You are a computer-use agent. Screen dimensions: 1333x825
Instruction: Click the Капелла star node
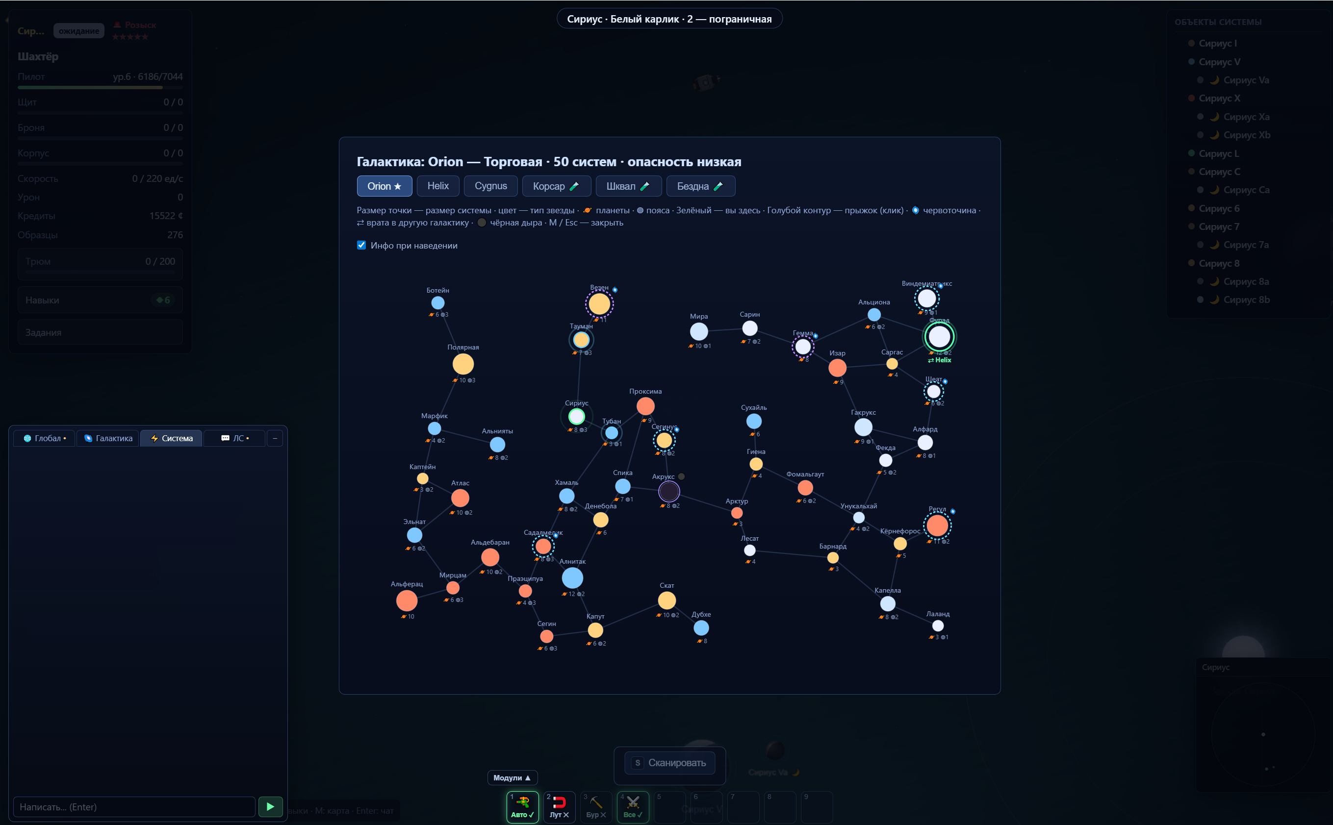point(888,603)
